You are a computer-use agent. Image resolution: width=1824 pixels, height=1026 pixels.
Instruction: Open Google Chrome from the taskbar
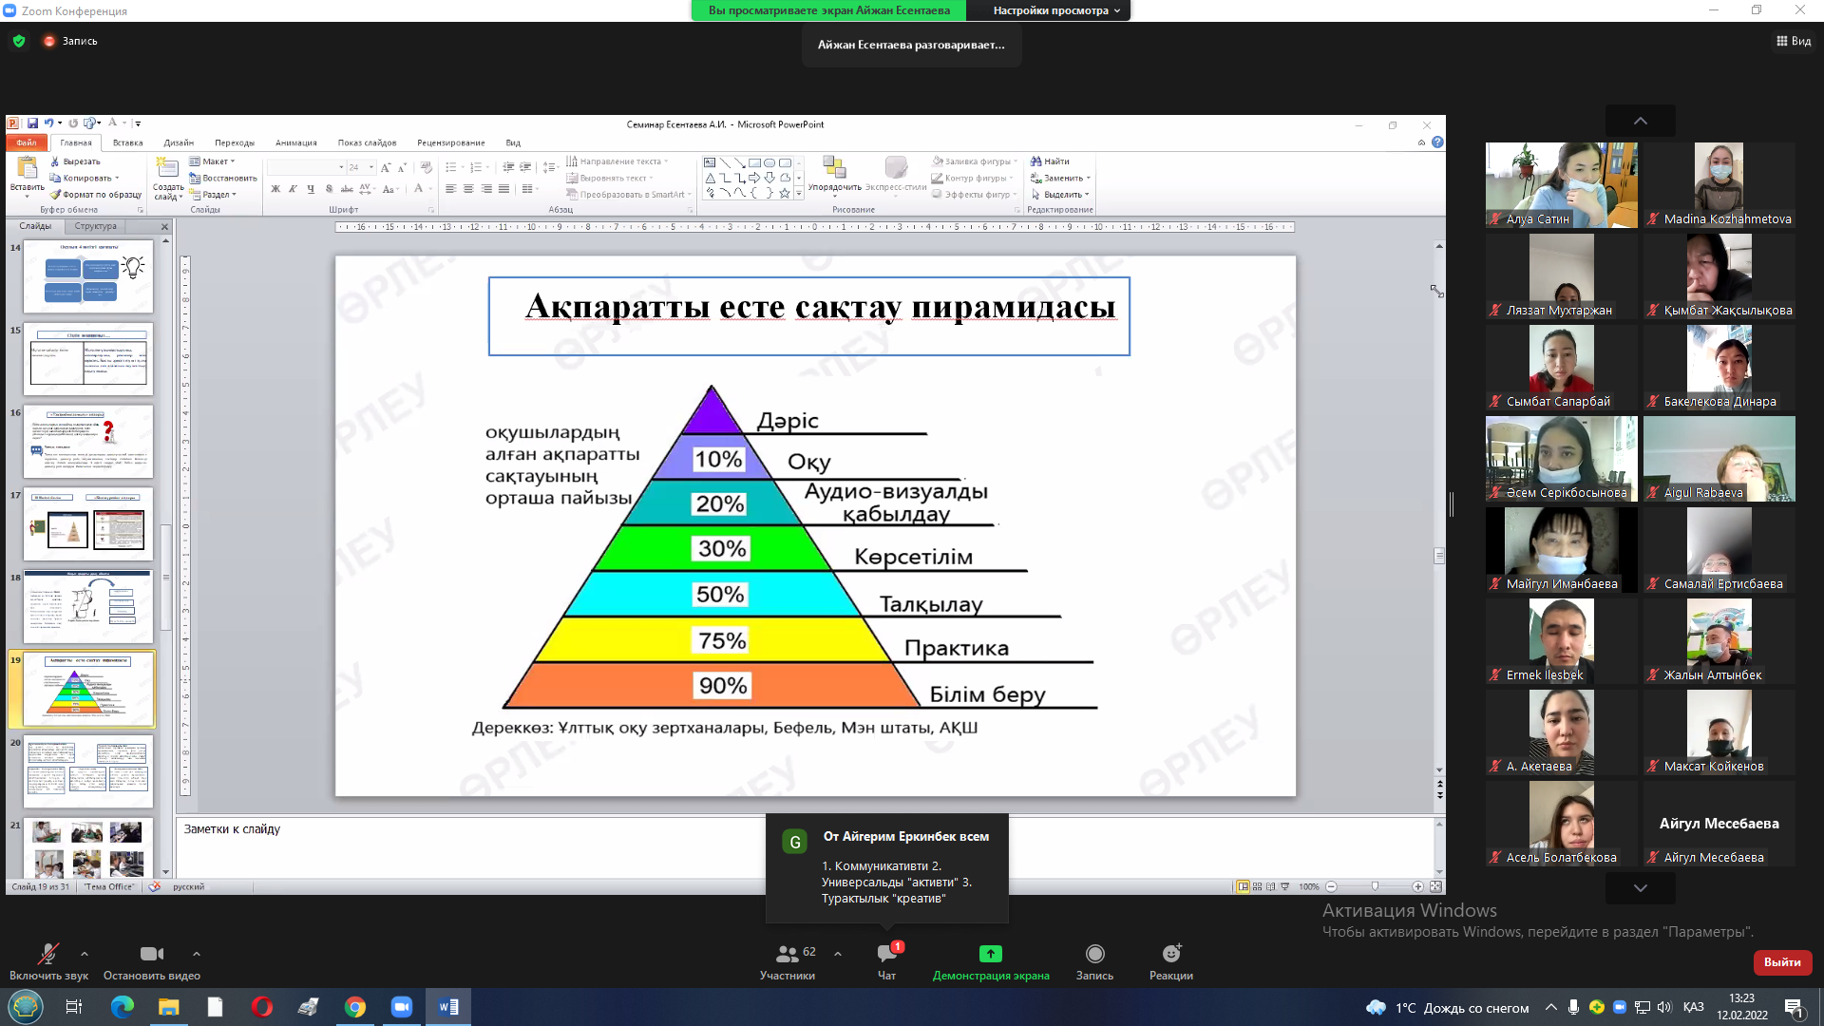pos(355,1007)
